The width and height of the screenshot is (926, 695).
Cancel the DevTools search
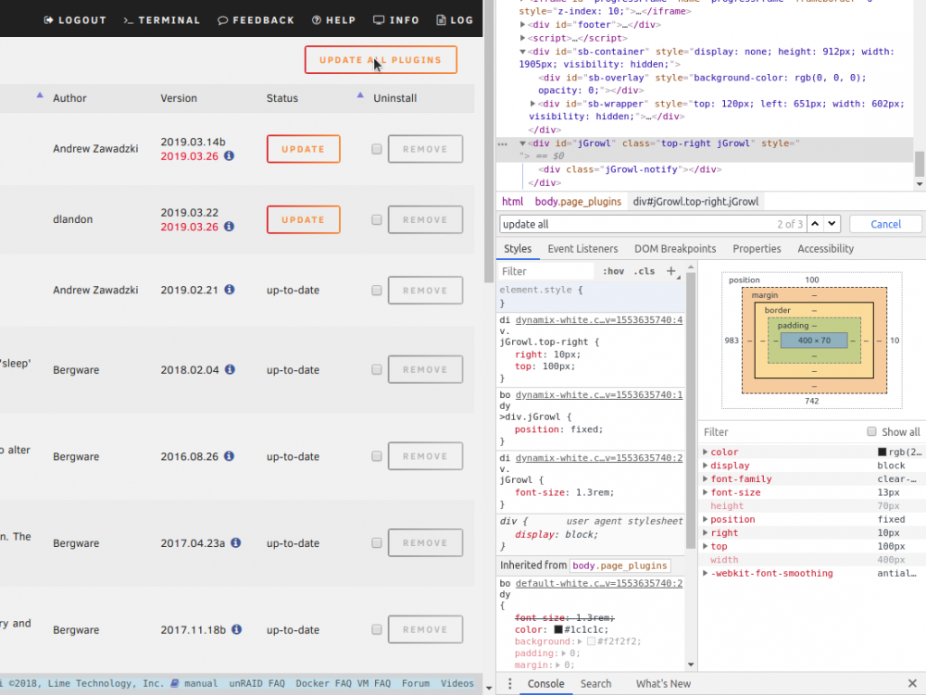point(885,224)
